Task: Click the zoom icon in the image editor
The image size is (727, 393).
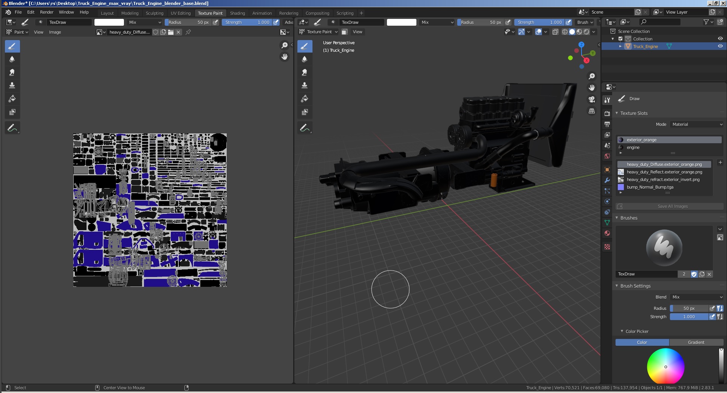Action: 285,45
